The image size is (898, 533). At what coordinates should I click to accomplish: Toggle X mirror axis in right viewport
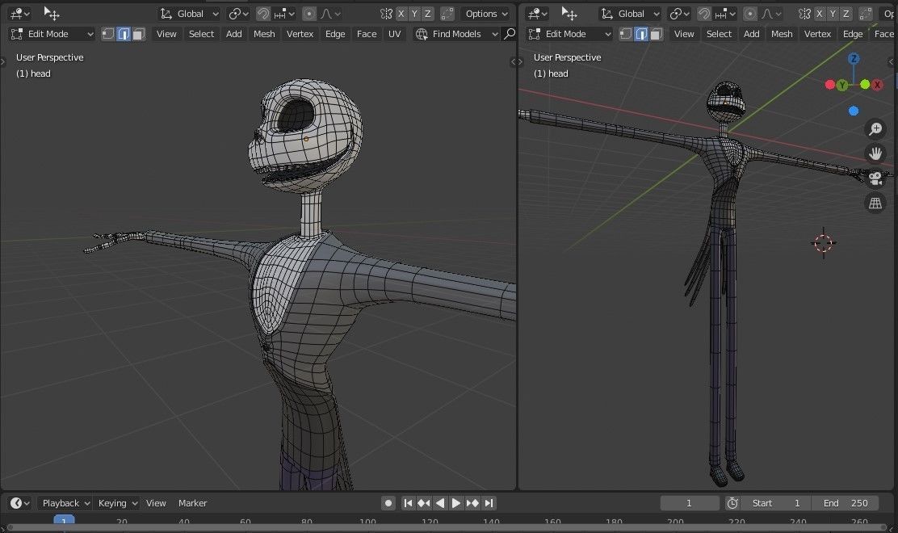point(820,14)
